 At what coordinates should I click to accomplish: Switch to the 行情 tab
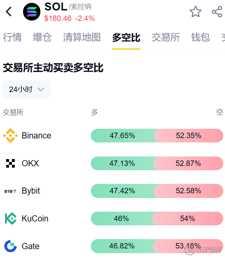12,37
